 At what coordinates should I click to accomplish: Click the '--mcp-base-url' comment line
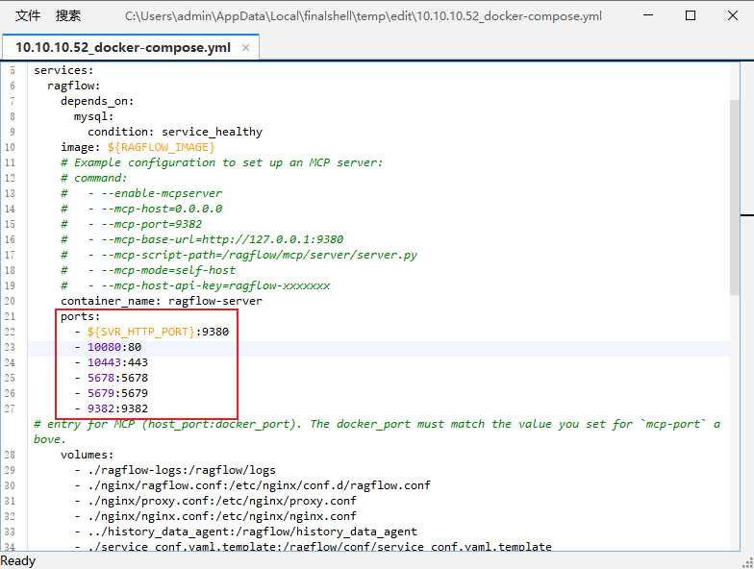(x=202, y=239)
